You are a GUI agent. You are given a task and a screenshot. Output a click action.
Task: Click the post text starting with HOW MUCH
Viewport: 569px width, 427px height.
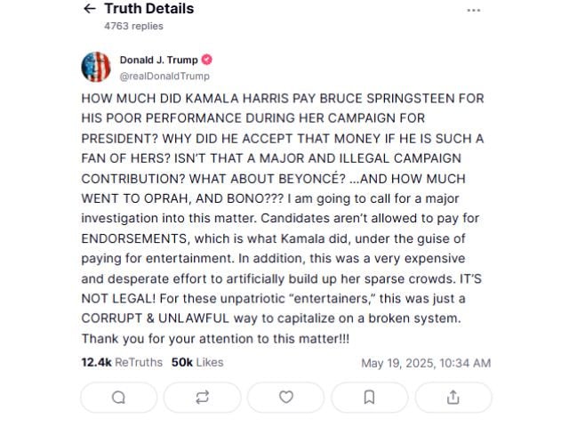click(283, 218)
